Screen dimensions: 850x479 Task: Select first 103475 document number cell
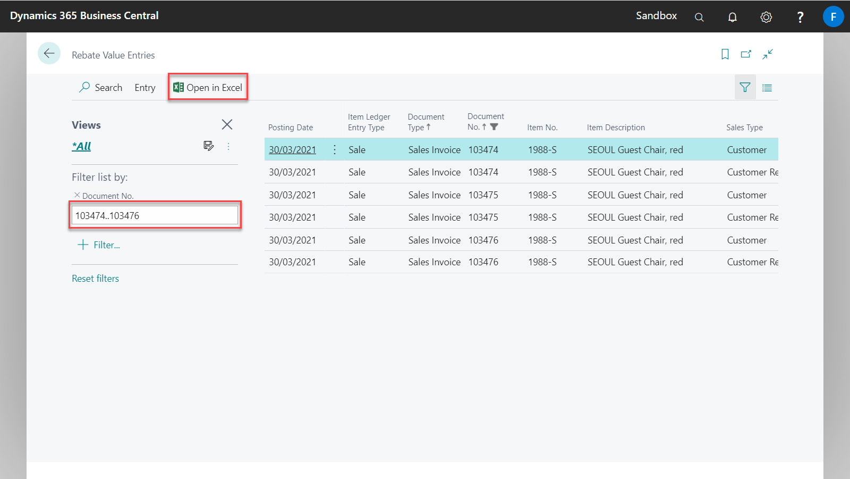483,195
